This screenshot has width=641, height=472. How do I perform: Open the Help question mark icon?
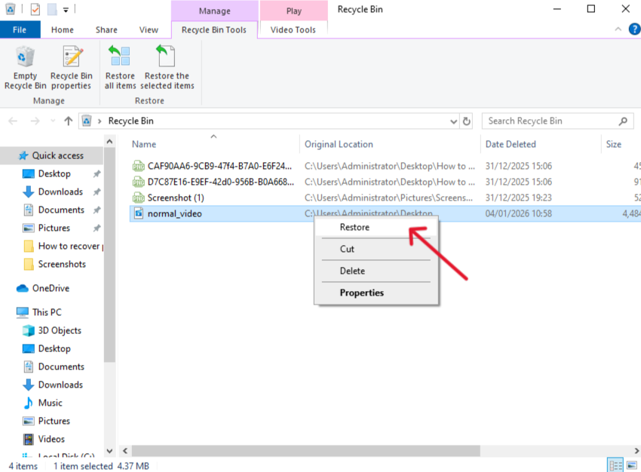(x=634, y=29)
